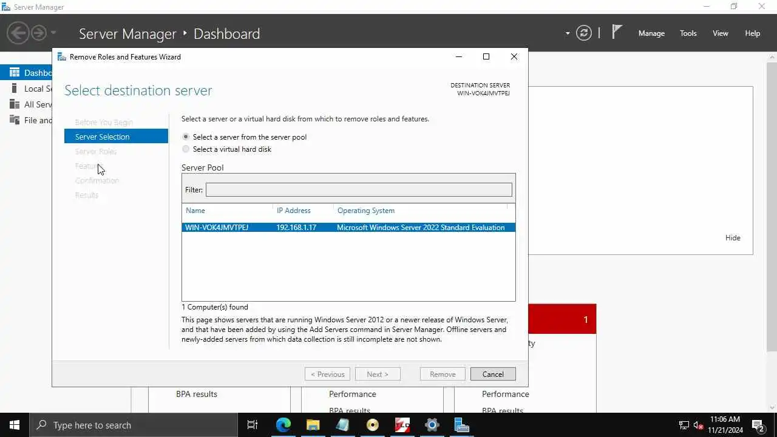Image resolution: width=777 pixels, height=437 pixels.
Task: Click the wizard title bar icon
Action: click(61, 56)
